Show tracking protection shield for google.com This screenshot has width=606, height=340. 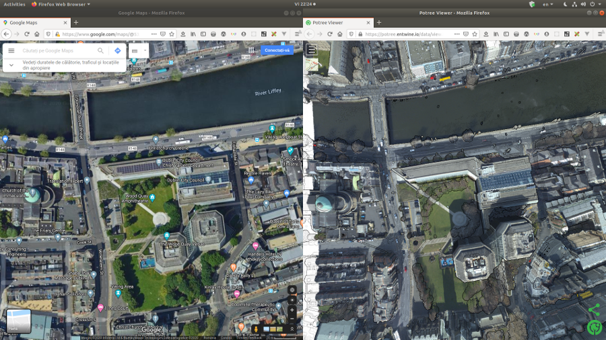pyautogui.click(x=48, y=34)
